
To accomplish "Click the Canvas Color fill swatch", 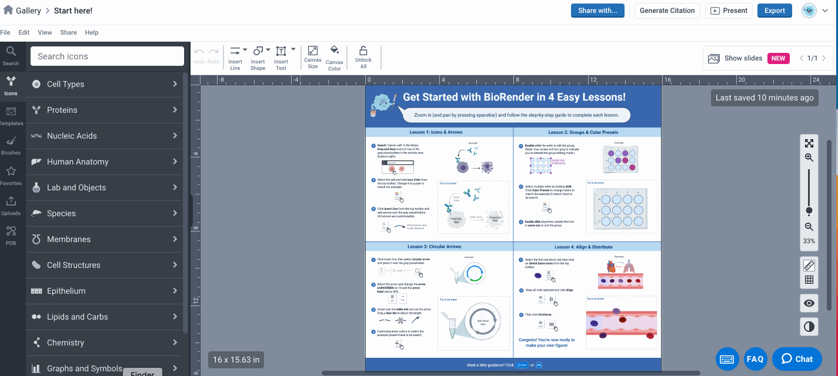I will [334, 51].
